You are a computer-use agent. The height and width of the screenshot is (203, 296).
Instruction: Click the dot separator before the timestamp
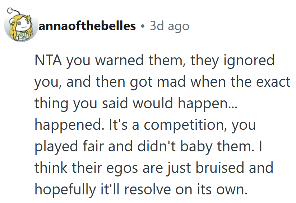click(x=143, y=26)
